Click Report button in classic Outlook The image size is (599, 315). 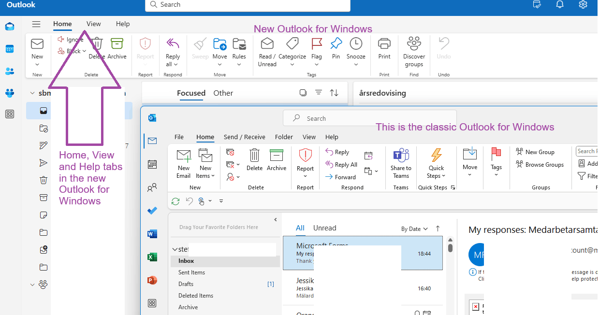click(305, 163)
